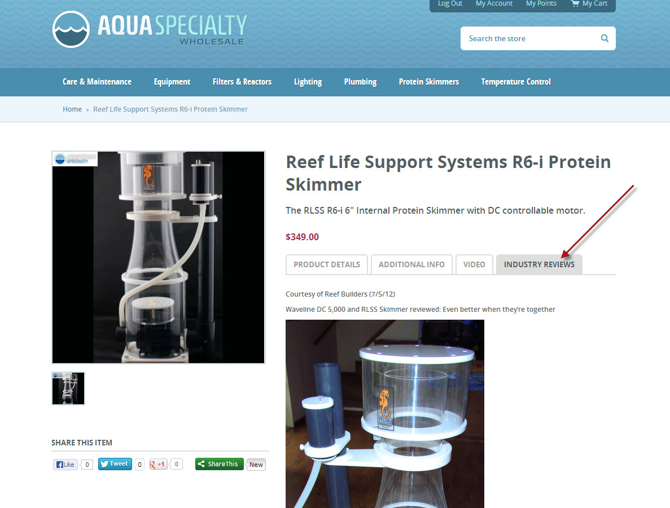This screenshot has height=508, width=670.
Task: Like this item on Facebook
Action: 65,465
